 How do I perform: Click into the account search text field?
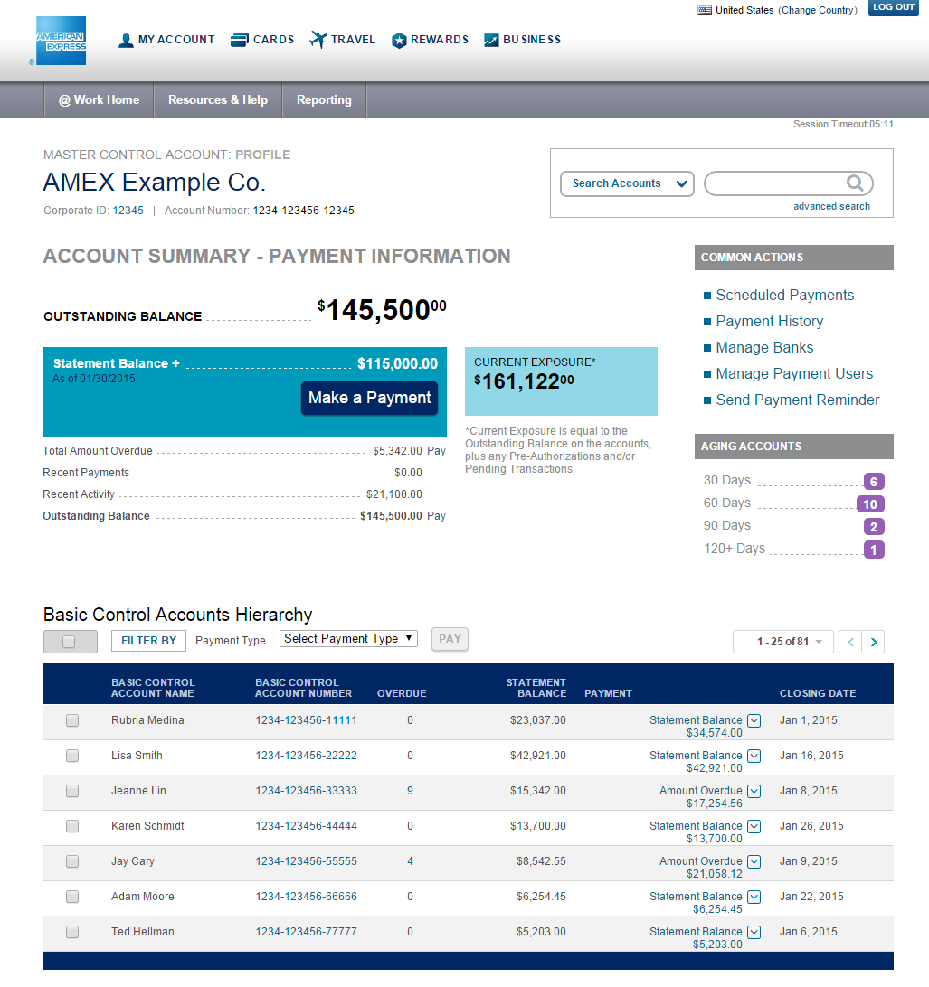click(774, 183)
